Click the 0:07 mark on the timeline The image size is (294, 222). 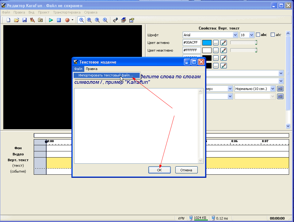265,141
